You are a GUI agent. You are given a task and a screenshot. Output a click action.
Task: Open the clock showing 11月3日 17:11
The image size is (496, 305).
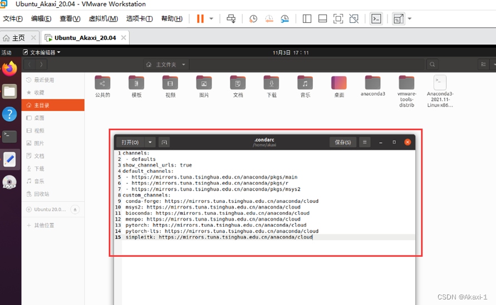click(291, 52)
